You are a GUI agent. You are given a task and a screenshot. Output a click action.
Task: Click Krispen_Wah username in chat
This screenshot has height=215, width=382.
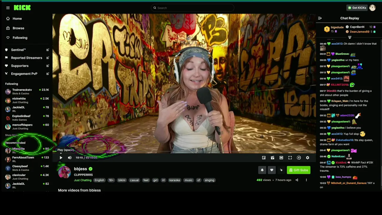pos(340,101)
